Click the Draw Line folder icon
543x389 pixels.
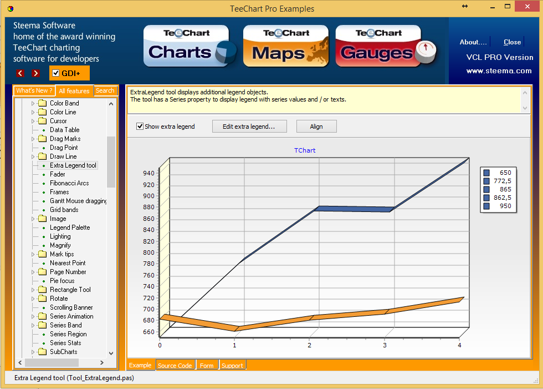point(42,156)
